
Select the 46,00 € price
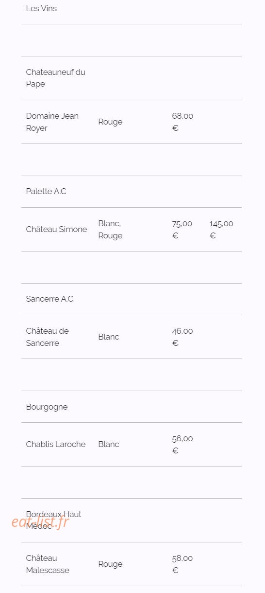182,337
